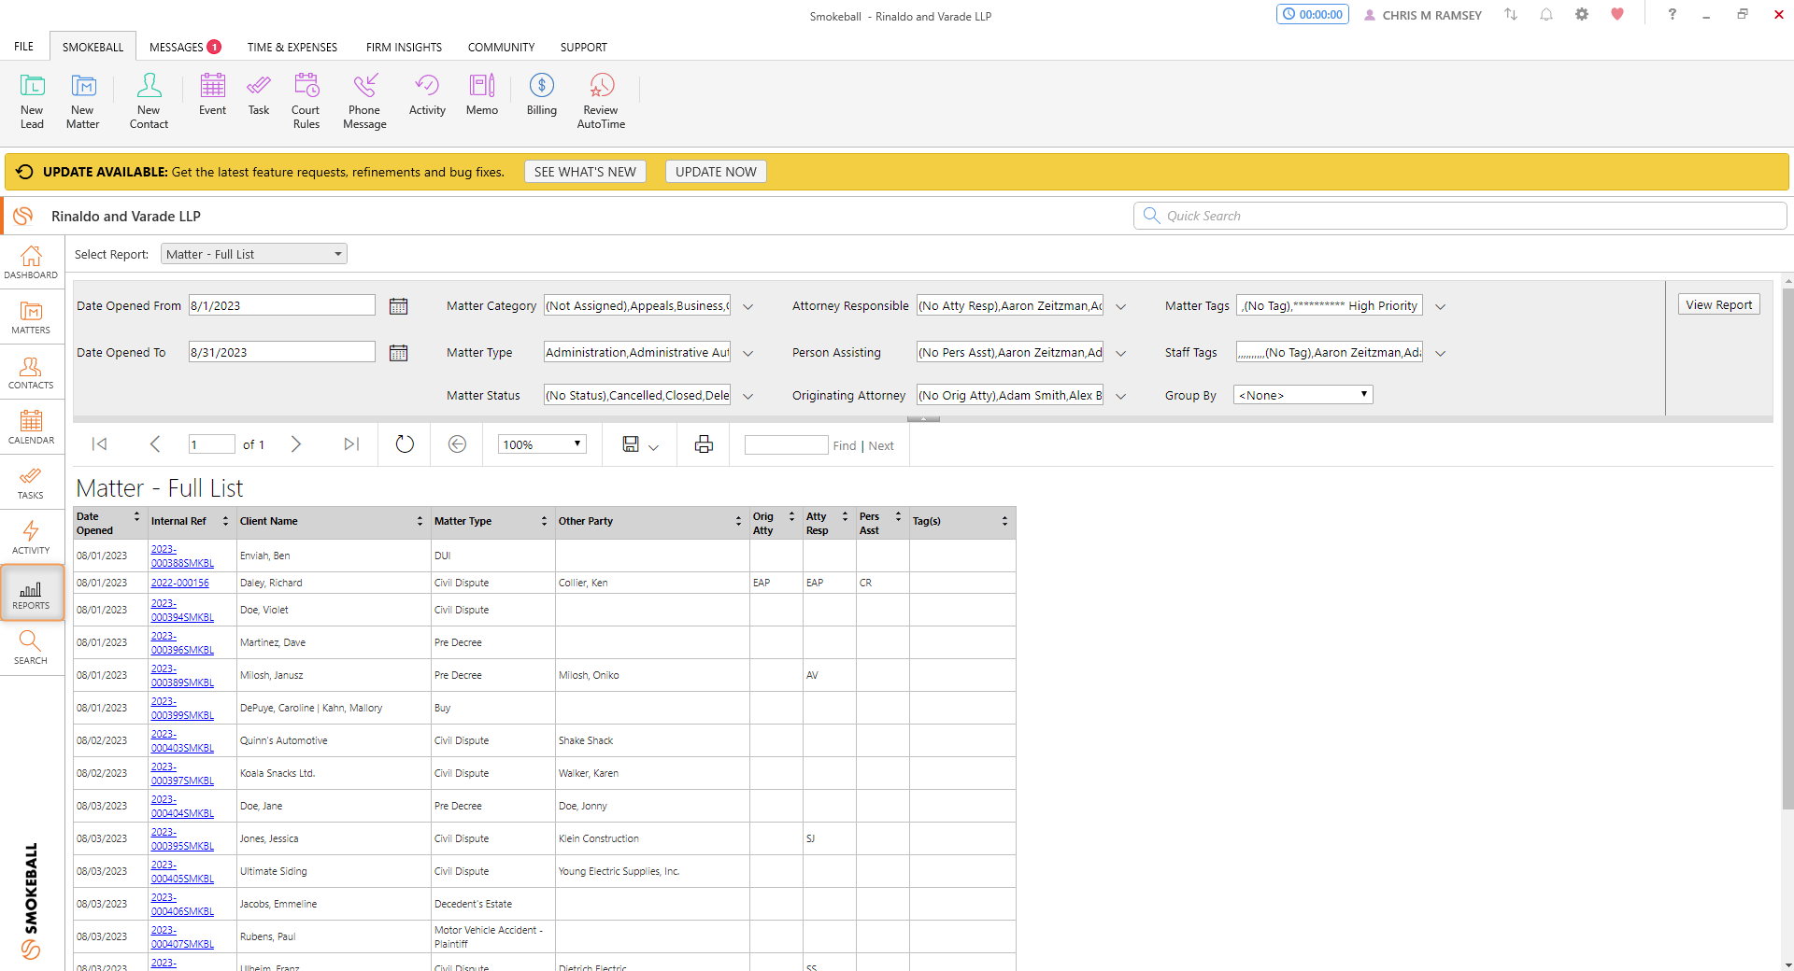Click the Find text input box

pyautogui.click(x=786, y=444)
